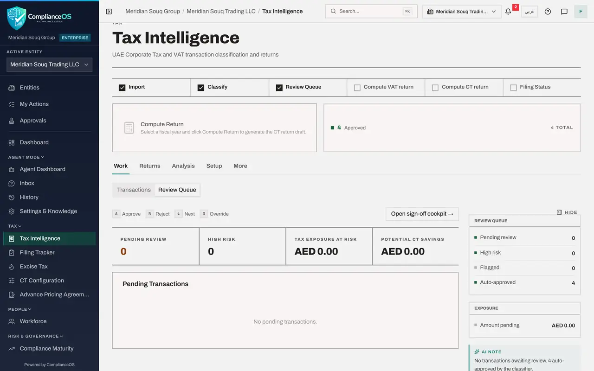Toggle the sidebar collapse icon

click(109, 12)
